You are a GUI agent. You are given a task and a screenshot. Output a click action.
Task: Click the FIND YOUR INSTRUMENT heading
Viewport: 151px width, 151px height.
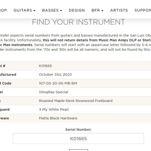coord(79,22)
